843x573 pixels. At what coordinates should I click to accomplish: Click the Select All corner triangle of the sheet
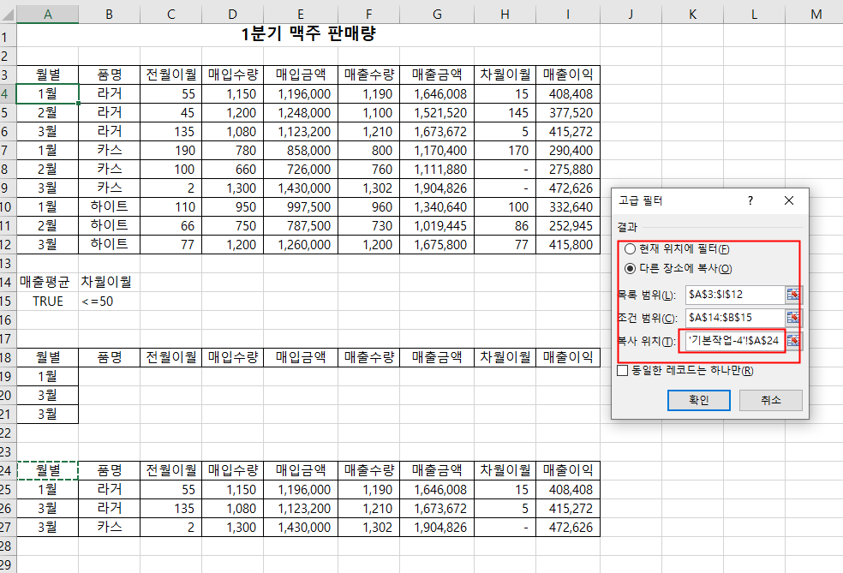point(8,15)
